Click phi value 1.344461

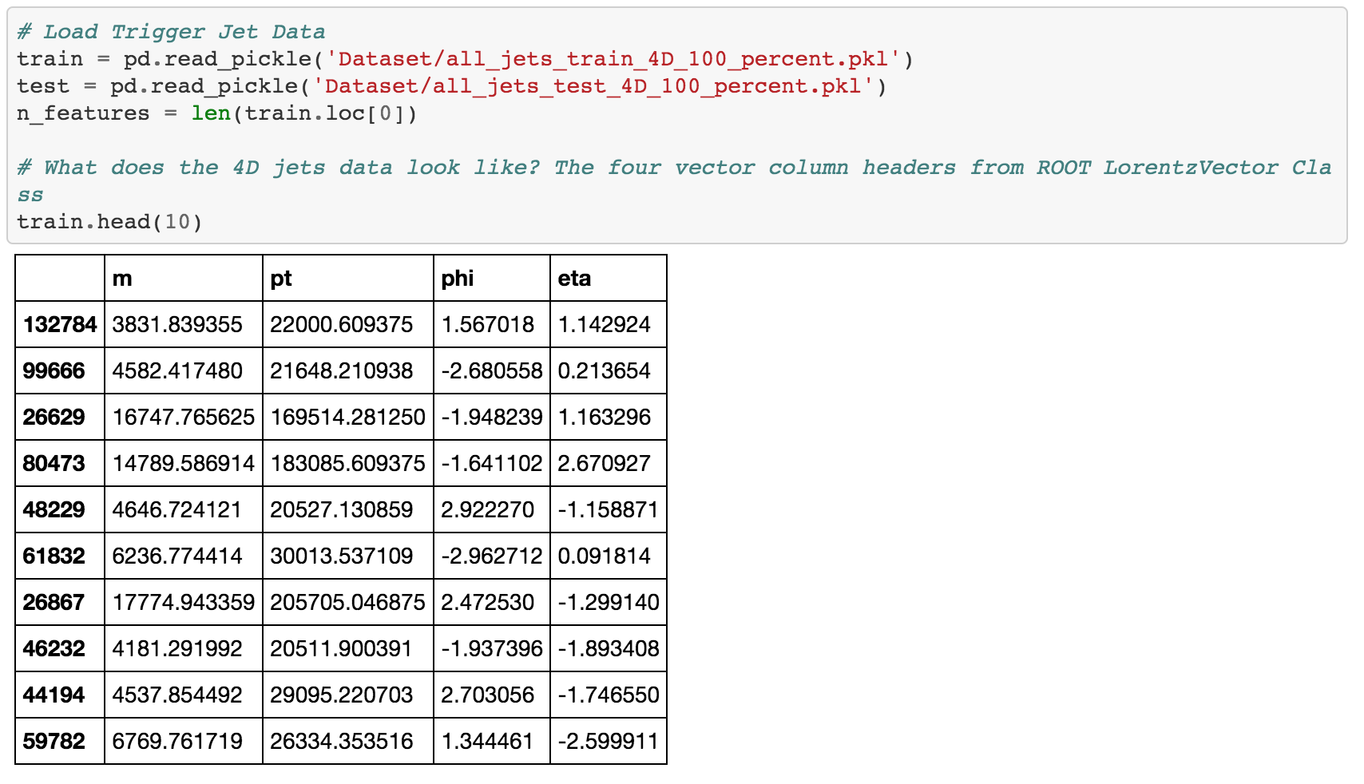[x=488, y=741]
